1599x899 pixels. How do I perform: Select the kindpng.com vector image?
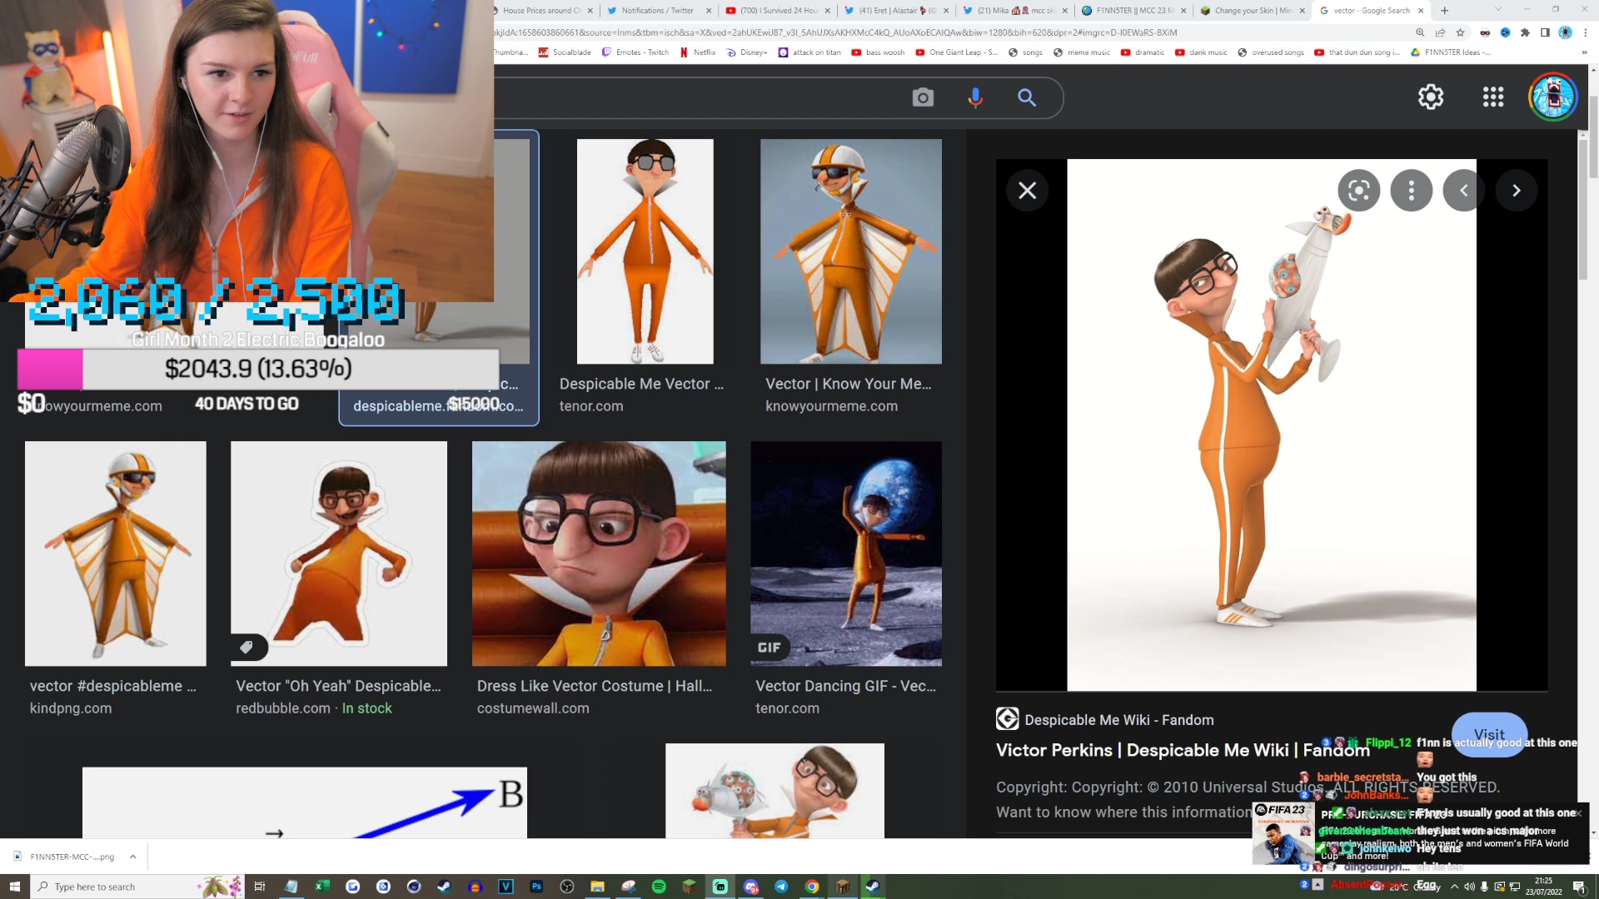click(116, 554)
